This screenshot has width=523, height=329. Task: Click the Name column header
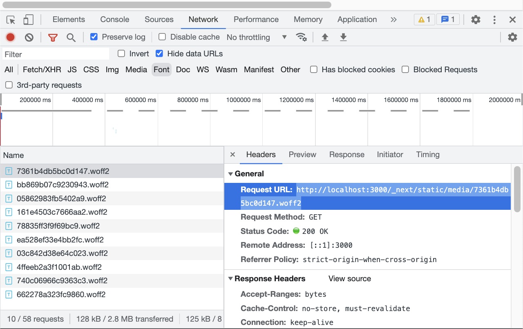112,156
